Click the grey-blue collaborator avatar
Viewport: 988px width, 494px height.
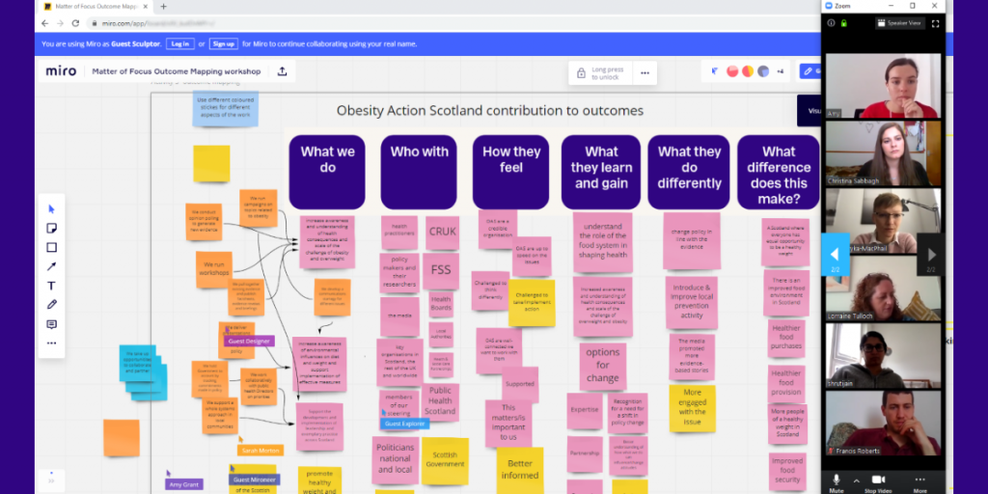pyautogui.click(x=763, y=71)
